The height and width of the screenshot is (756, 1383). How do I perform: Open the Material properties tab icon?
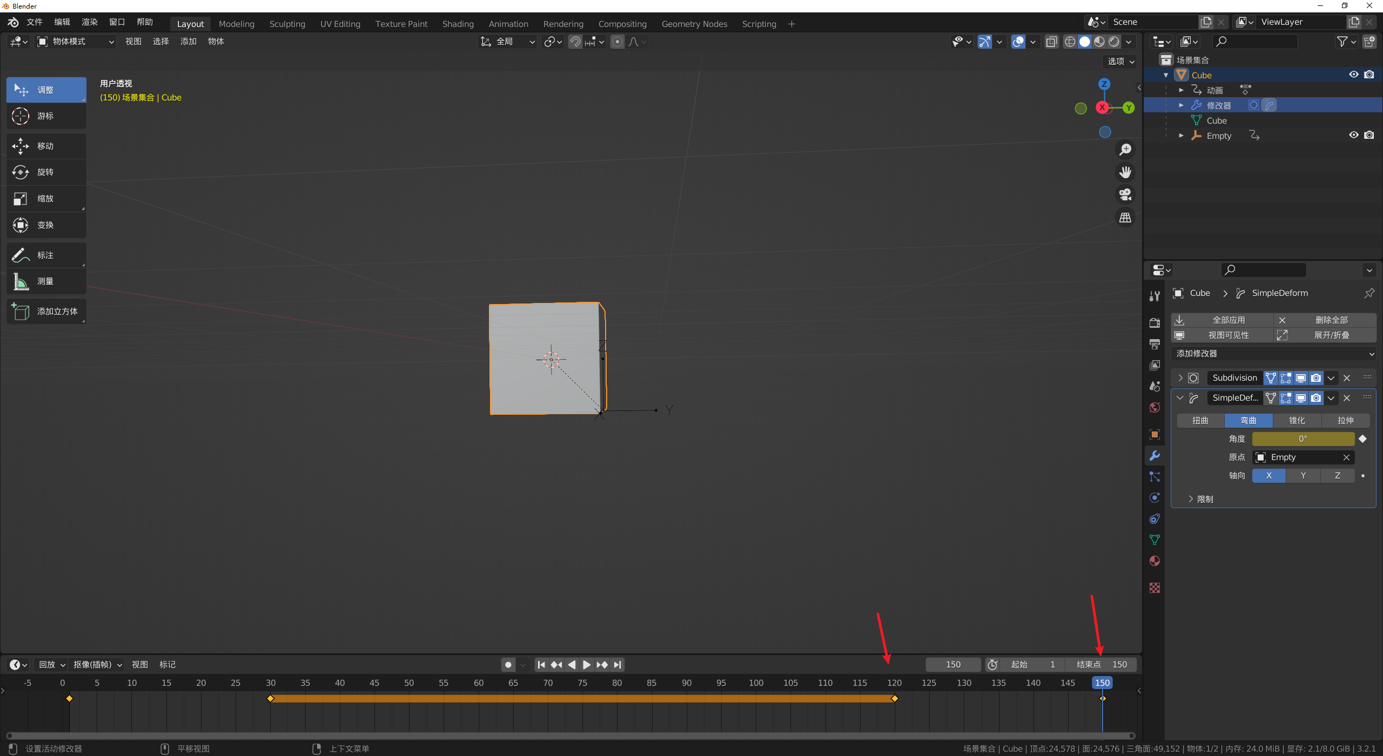tap(1154, 561)
